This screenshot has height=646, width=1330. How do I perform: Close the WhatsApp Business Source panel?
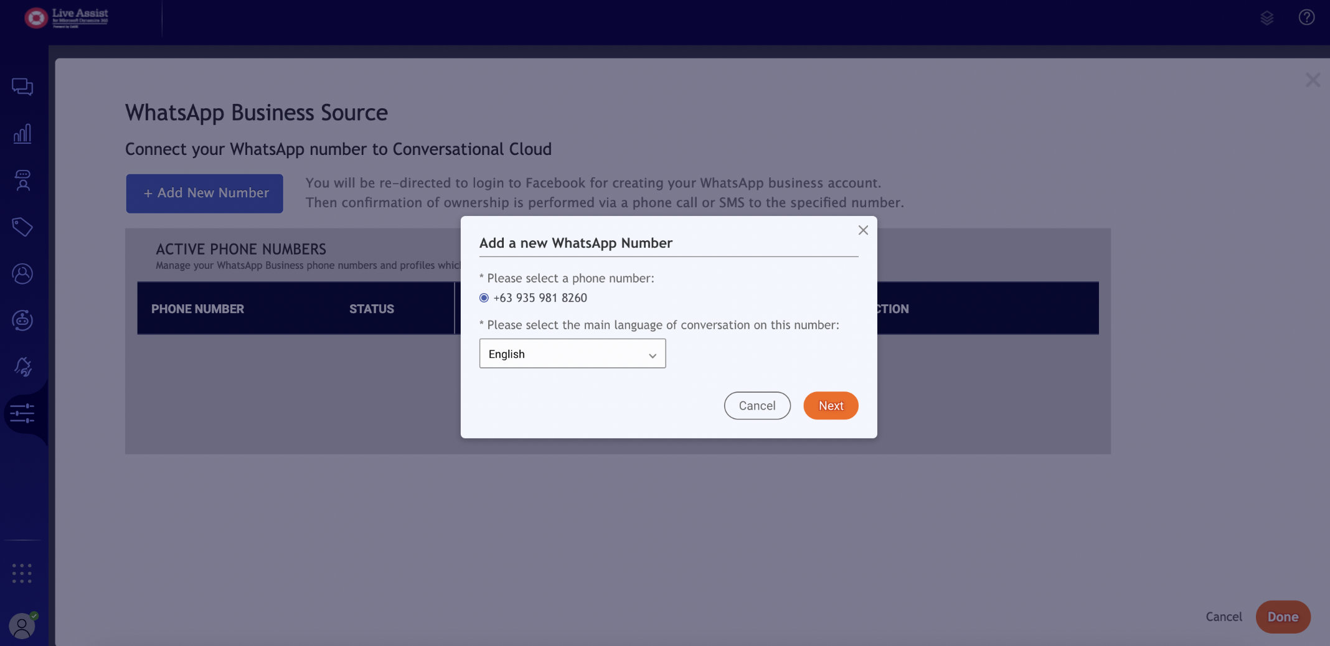pyautogui.click(x=1313, y=80)
